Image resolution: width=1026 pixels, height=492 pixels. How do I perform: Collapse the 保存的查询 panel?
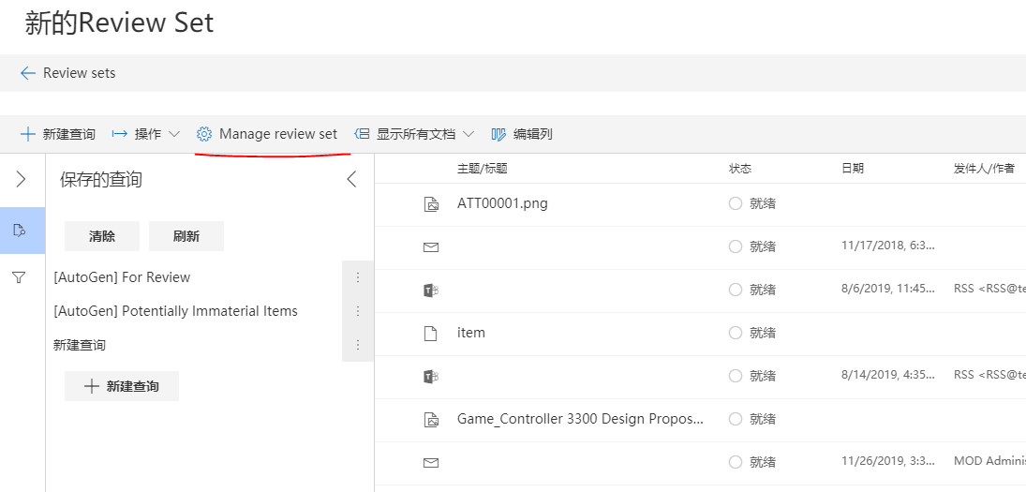click(352, 179)
